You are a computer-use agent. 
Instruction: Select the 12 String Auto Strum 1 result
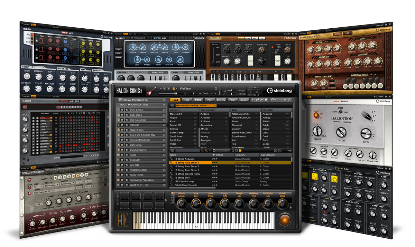click(231, 162)
